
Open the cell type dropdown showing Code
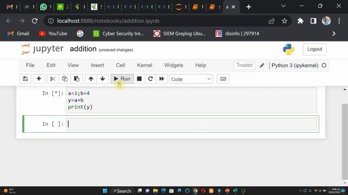click(x=191, y=79)
